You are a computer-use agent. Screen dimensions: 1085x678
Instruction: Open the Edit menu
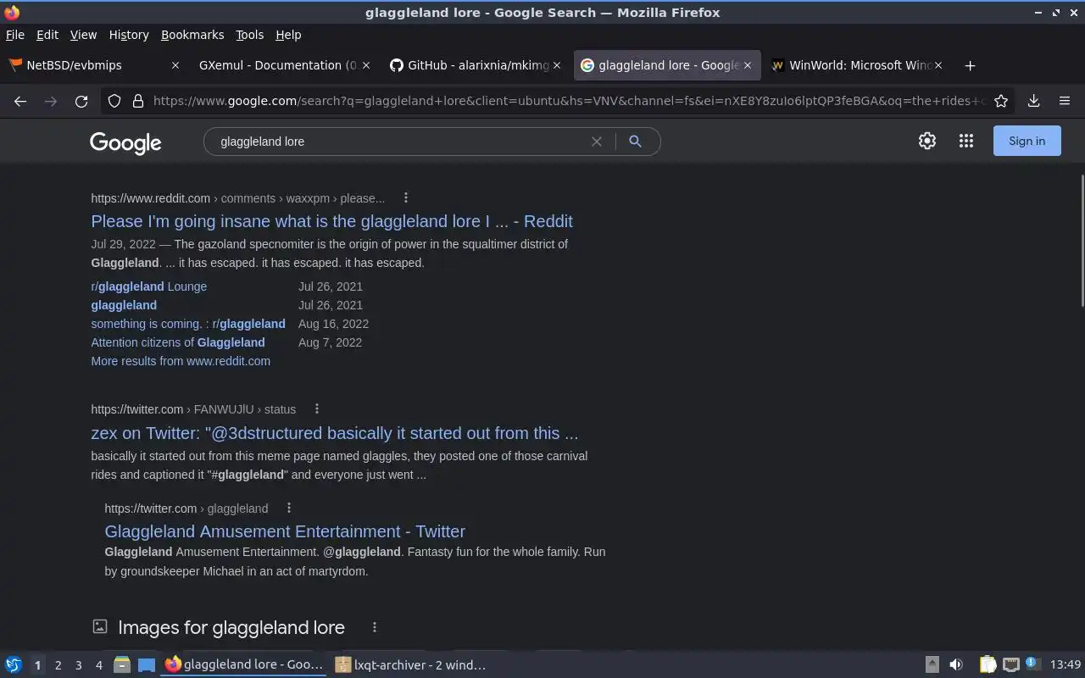point(47,35)
